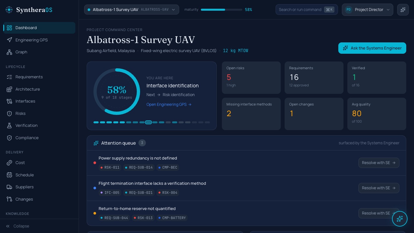
Task: Click the RSK-004 tag
Action: pos(168,193)
